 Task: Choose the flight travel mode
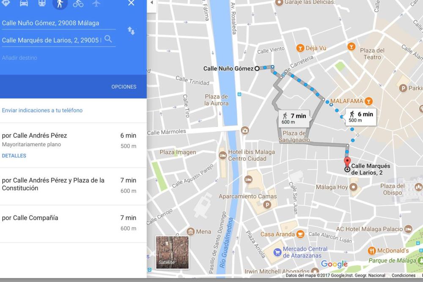pos(96,3)
